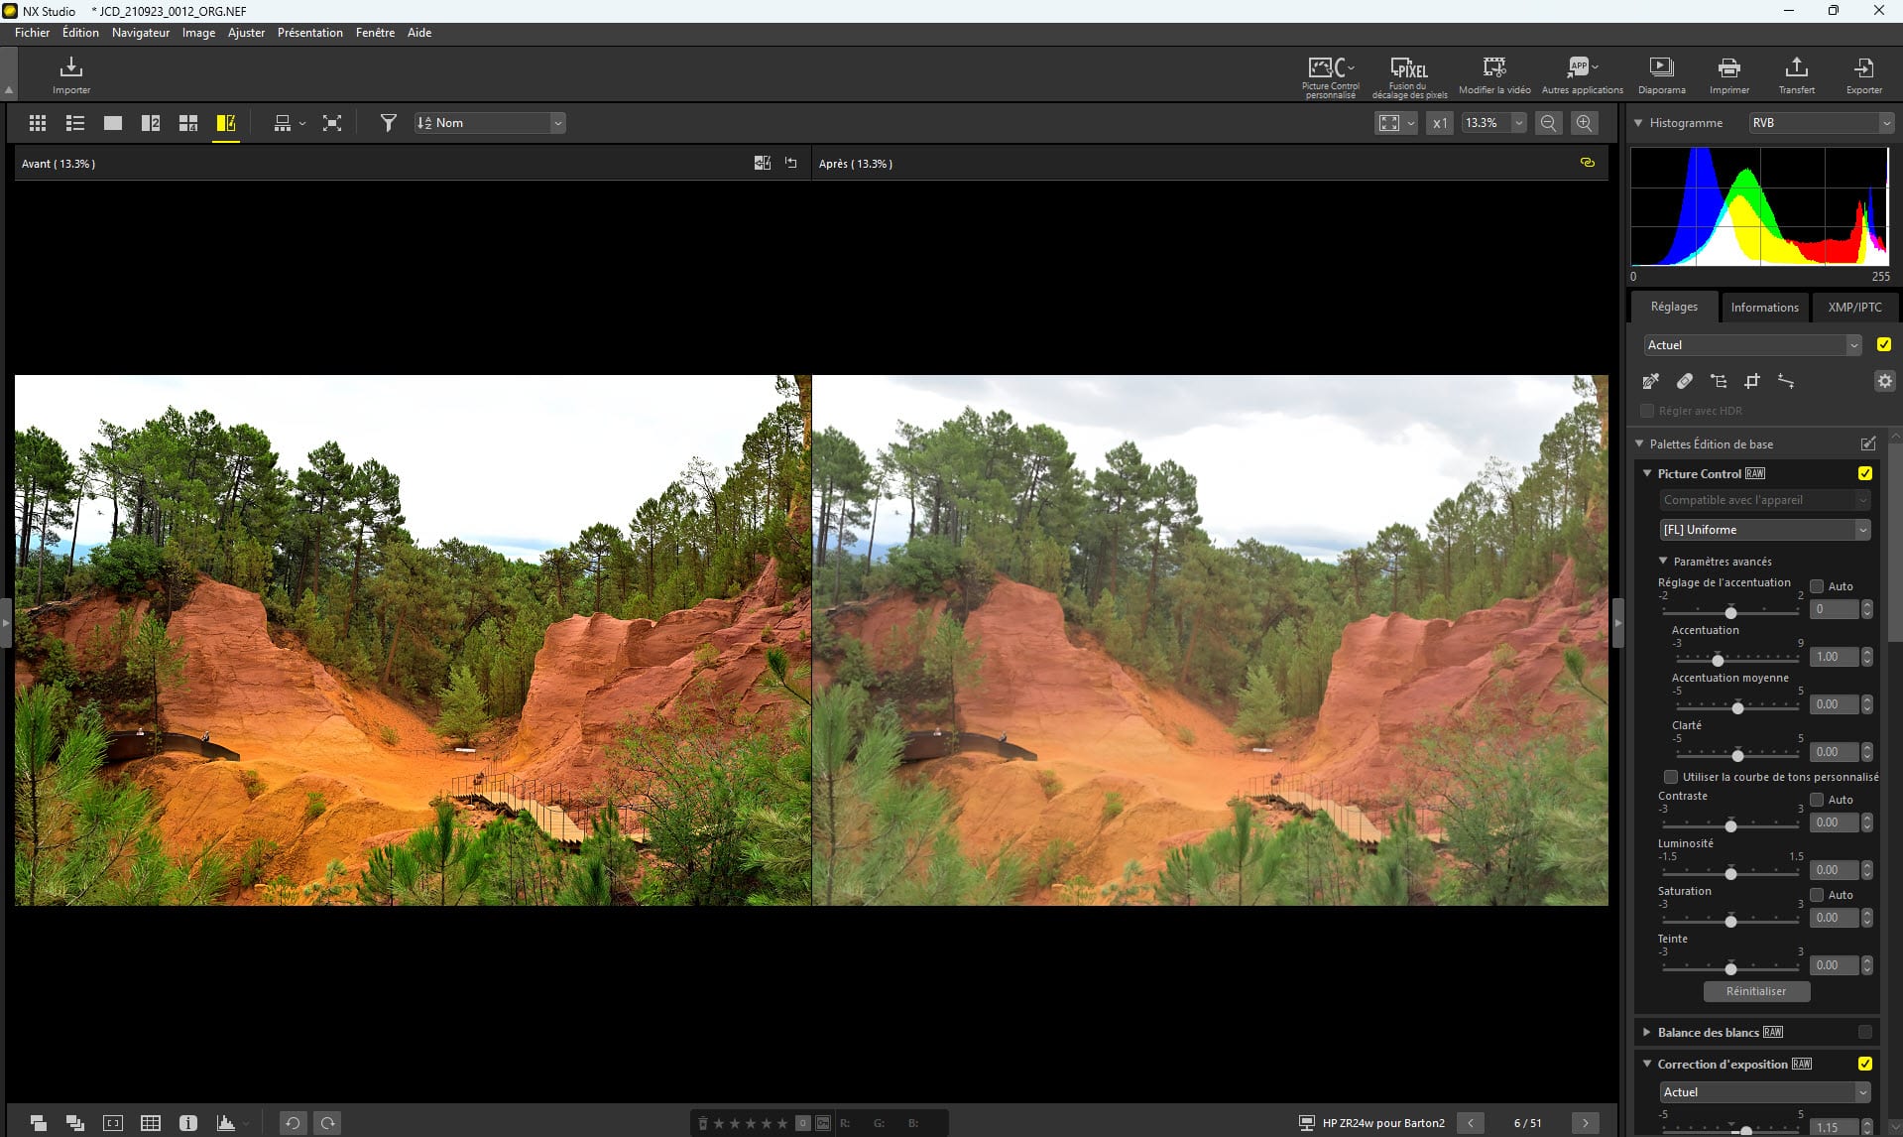Click the filter funnel icon
Viewport: 1903px width, 1137px height.
(389, 123)
